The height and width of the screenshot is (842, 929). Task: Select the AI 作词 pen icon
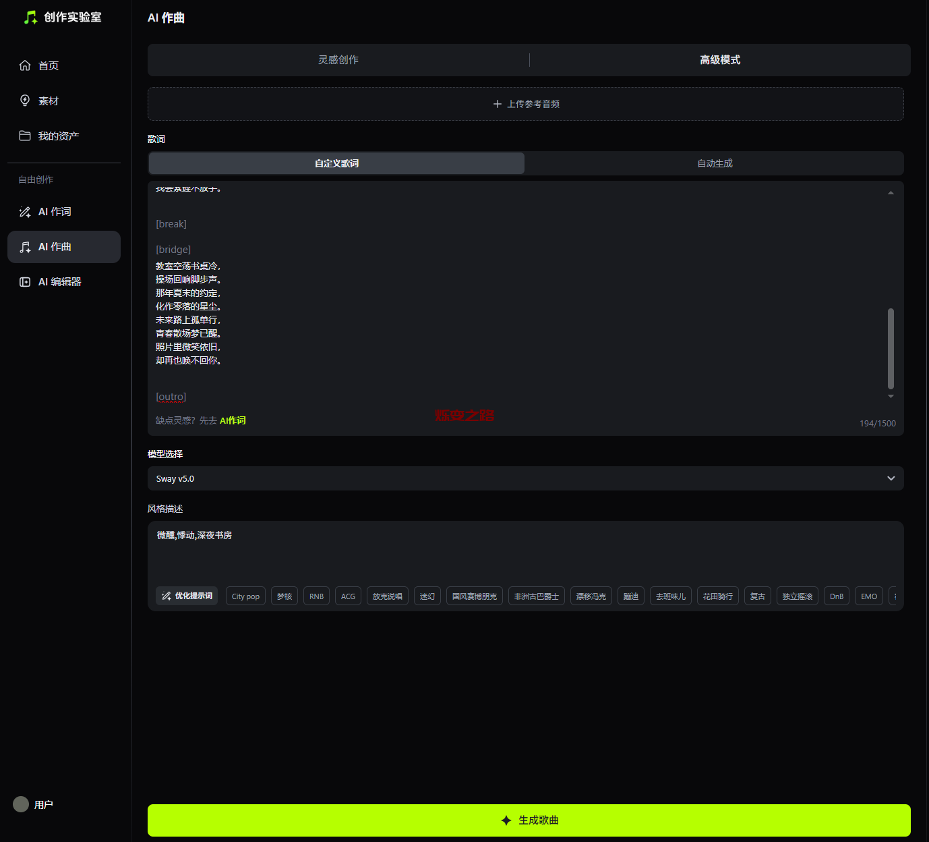tap(25, 212)
